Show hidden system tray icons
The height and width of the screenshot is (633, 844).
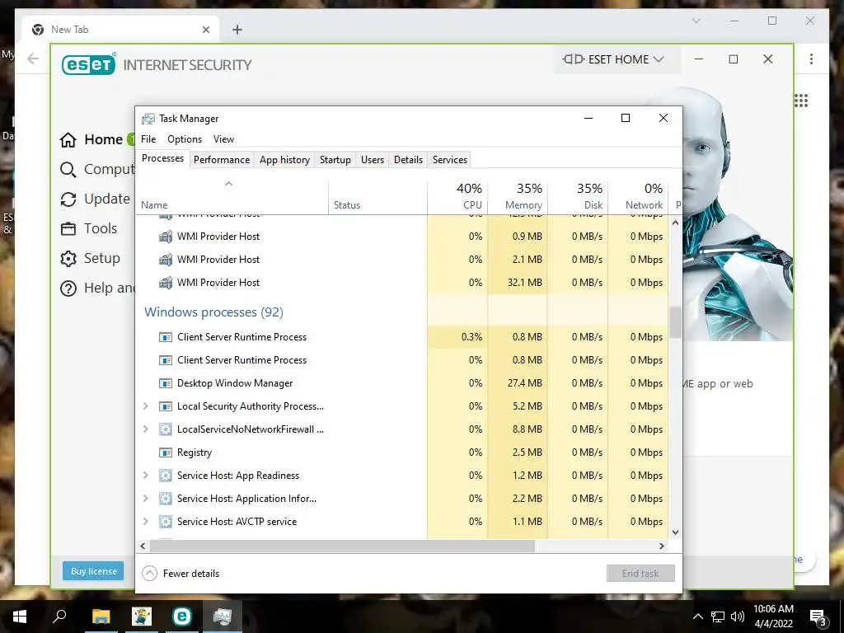697,617
